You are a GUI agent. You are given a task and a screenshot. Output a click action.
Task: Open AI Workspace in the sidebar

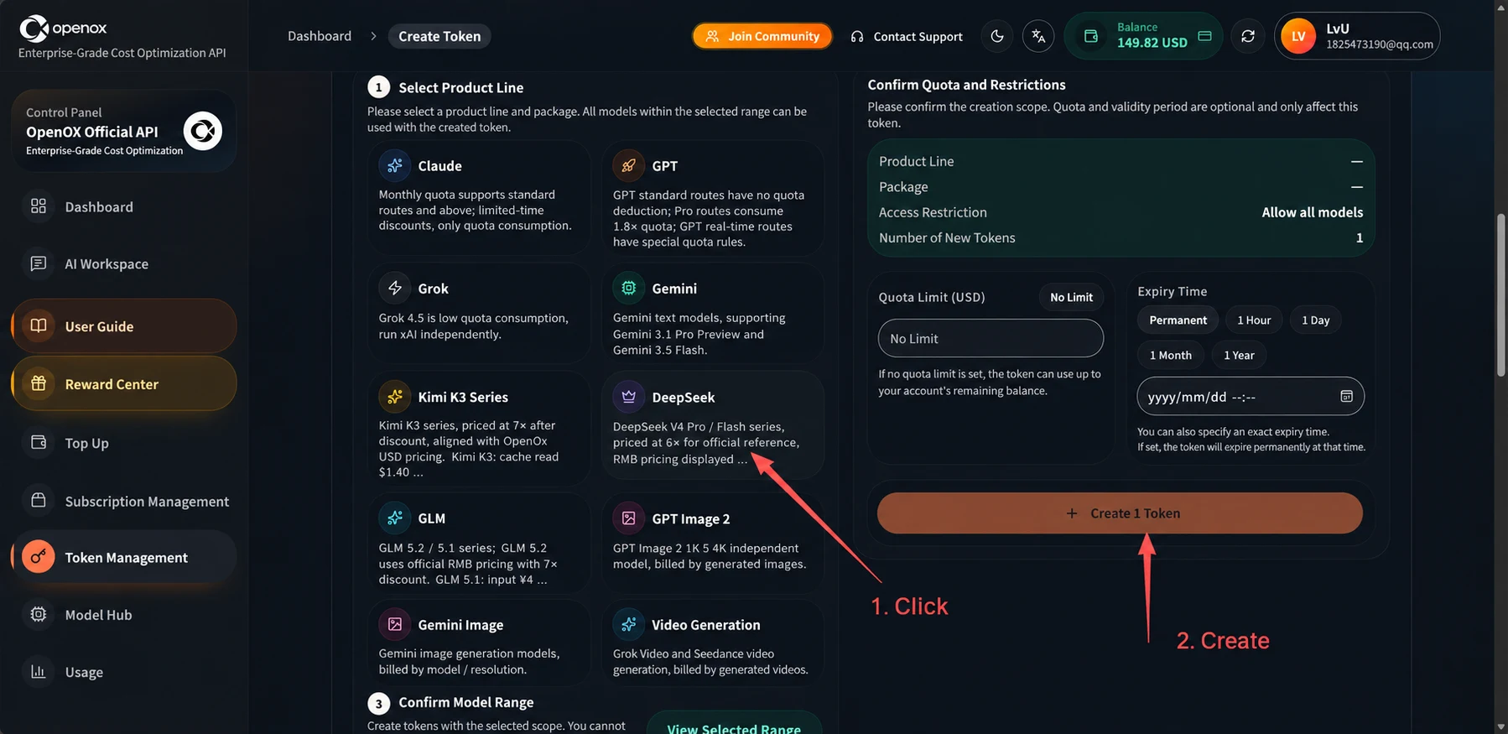[124, 263]
